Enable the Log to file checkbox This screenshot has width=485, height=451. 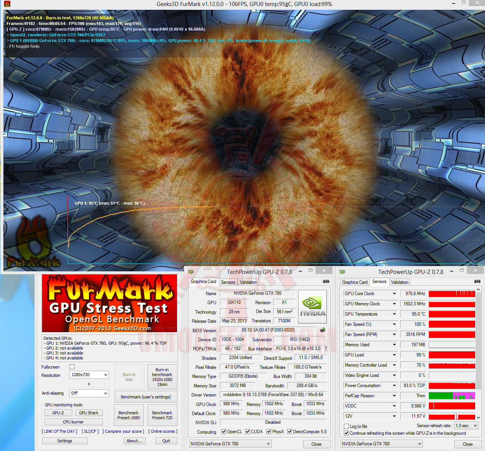click(346, 426)
